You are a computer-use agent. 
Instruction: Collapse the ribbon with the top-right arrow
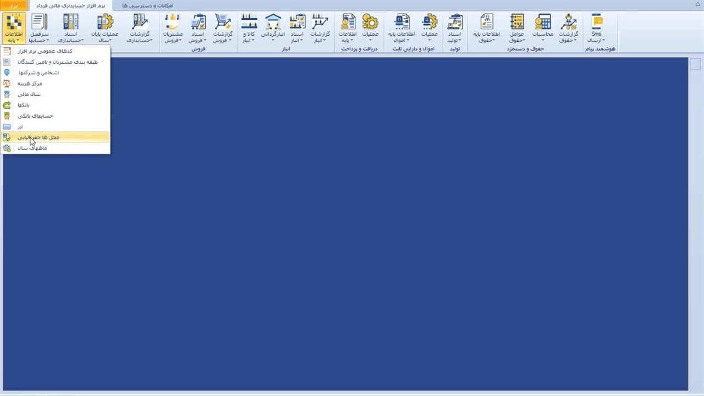[697, 5]
